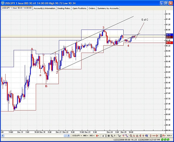Close the USD/JPY chart window
Screen dimensions: 174x142
171,3
